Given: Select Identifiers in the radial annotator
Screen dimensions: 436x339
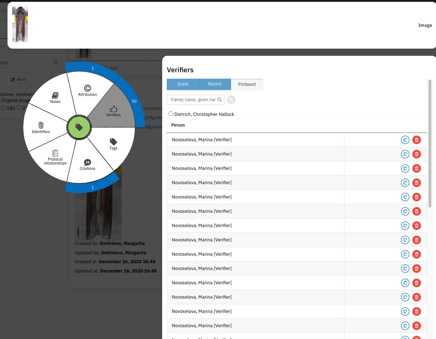Looking at the screenshot, I should (x=40, y=128).
